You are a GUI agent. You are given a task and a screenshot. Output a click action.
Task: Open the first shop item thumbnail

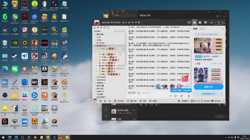pyautogui.click(x=208, y=46)
